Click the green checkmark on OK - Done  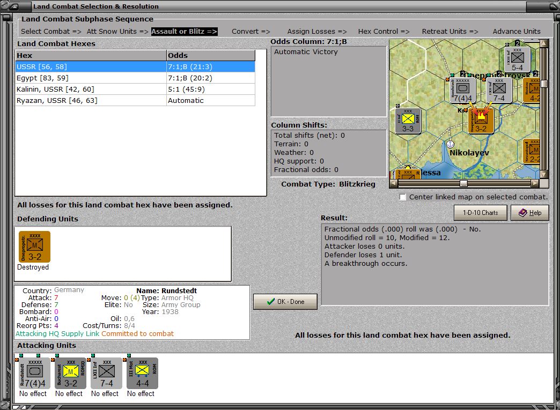click(271, 302)
